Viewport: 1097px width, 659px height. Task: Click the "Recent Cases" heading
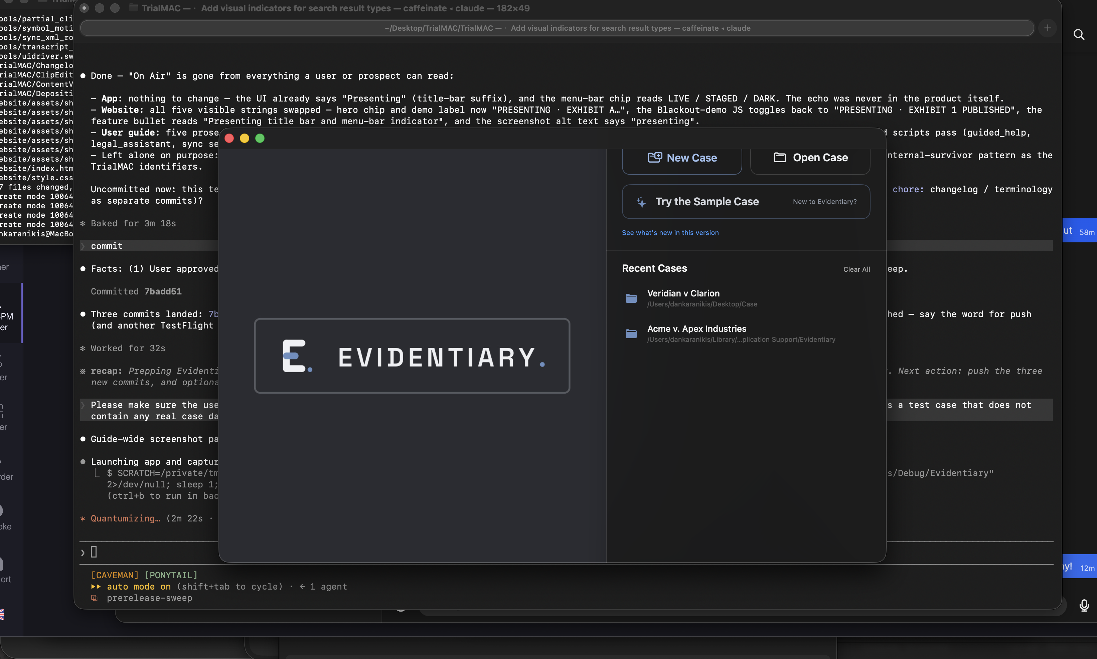[x=654, y=268]
